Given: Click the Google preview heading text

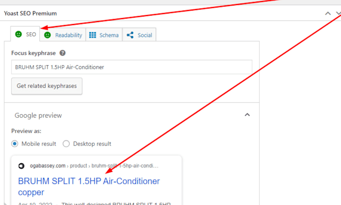Looking at the screenshot, I should pyautogui.click(x=38, y=115).
